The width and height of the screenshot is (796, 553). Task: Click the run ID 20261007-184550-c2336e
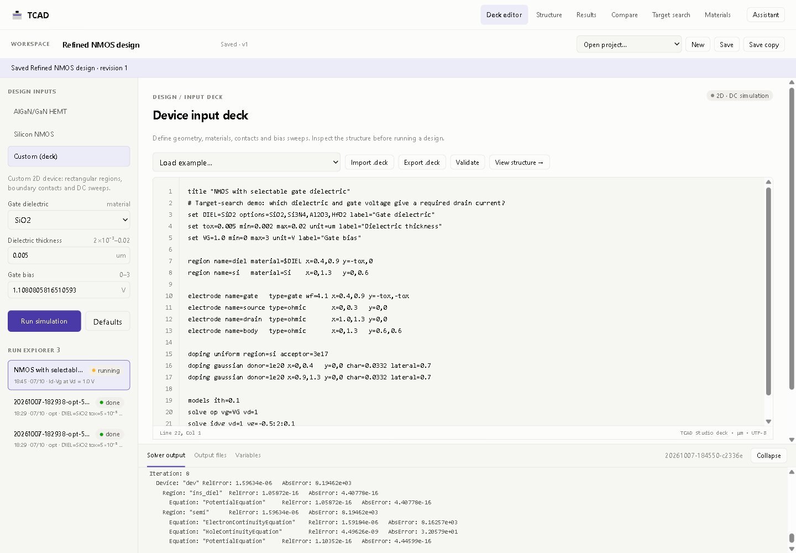[x=704, y=456]
